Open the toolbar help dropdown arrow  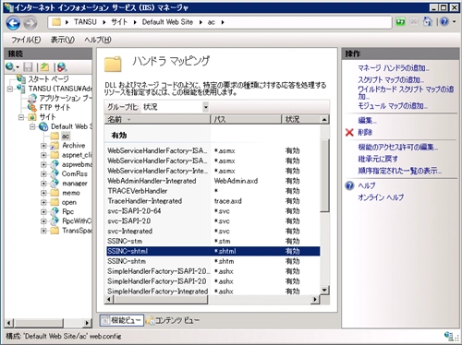pos(454,22)
